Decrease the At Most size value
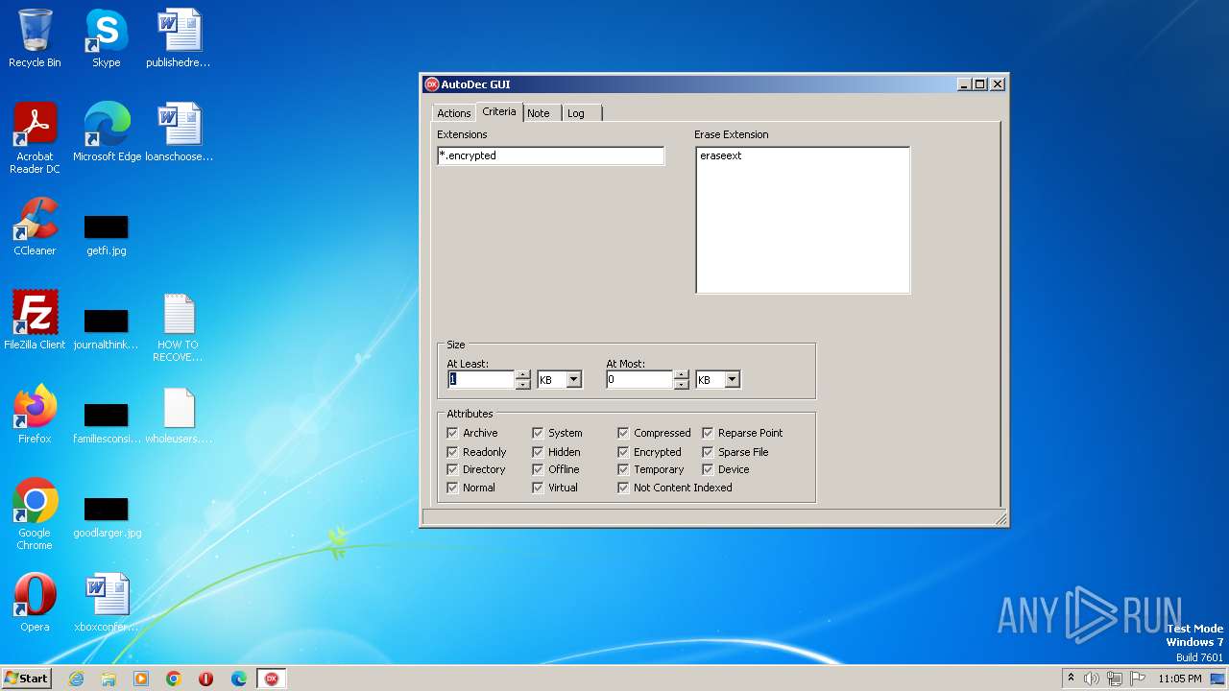Viewport: 1229px width, 691px height. coord(681,384)
